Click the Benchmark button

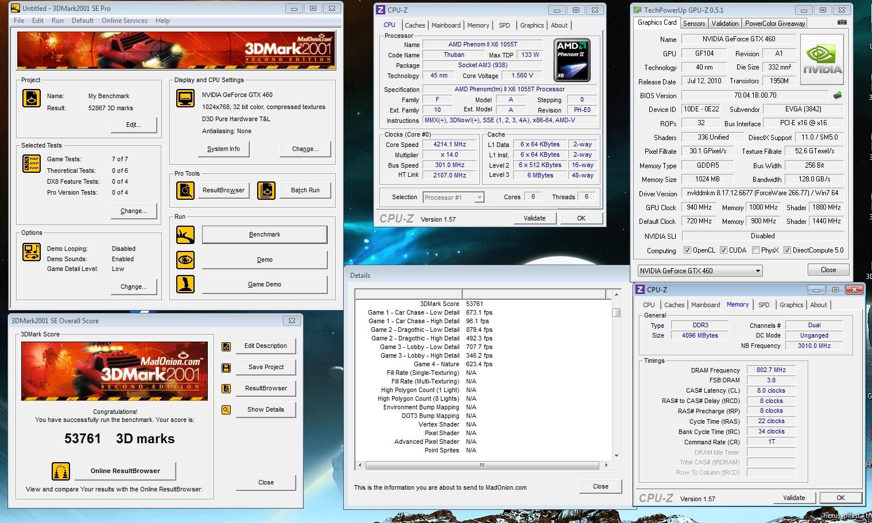[265, 235]
